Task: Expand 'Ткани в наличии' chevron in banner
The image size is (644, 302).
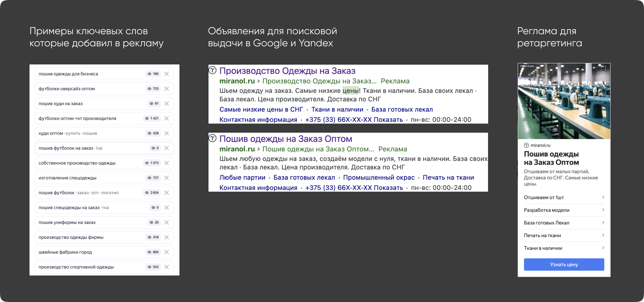Action: [603, 248]
